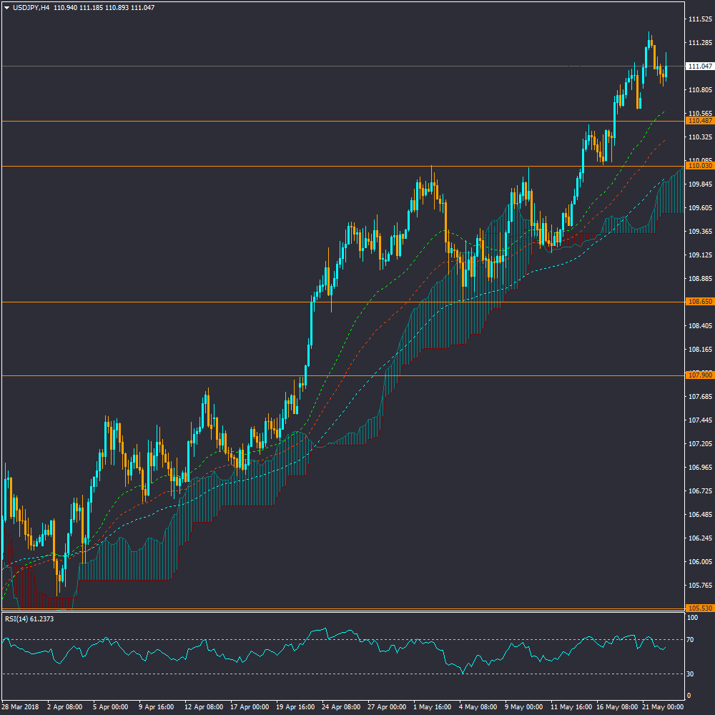Select the current price label 111.047

699,66
